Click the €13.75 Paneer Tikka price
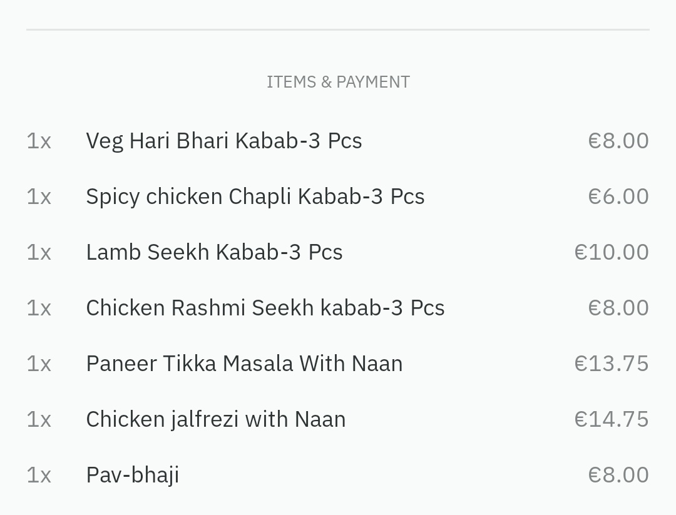This screenshot has width=676, height=515. (x=611, y=364)
